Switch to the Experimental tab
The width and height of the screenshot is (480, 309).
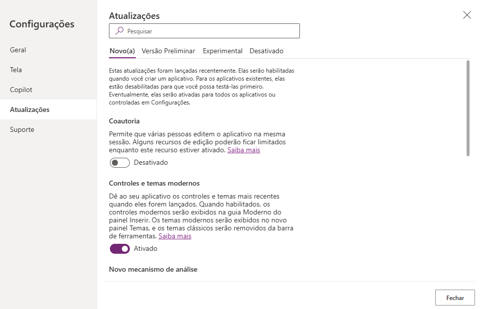click(x=222, y=51)
